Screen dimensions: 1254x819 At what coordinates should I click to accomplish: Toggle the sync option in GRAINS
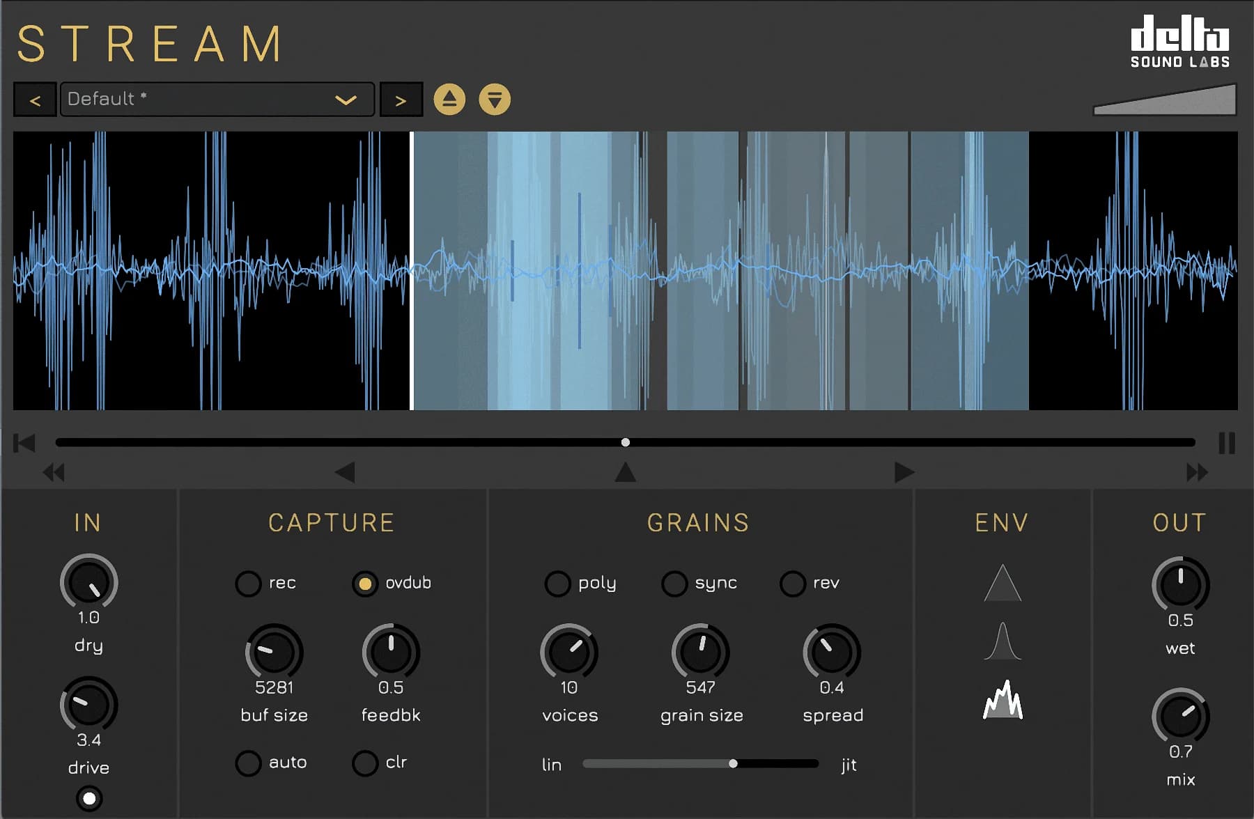pyautogui.click(x=674, y=584)
